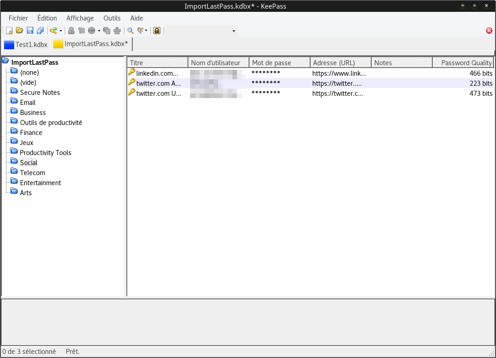Image resolution: width=496 pixels, height=358 pixels.
Task: Select the Jeux group
Action: click(26, 143)
